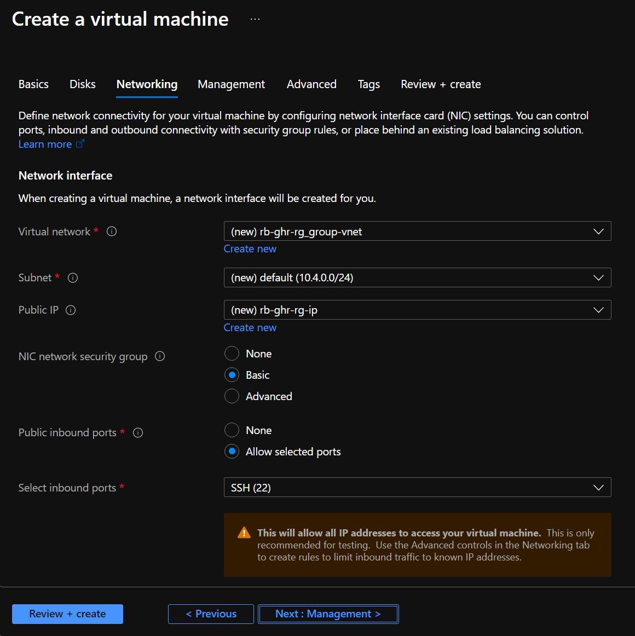Viewport: 635px width, 636px height.
Task: Switch to the Disks tab
Action: tap(82, 84)
